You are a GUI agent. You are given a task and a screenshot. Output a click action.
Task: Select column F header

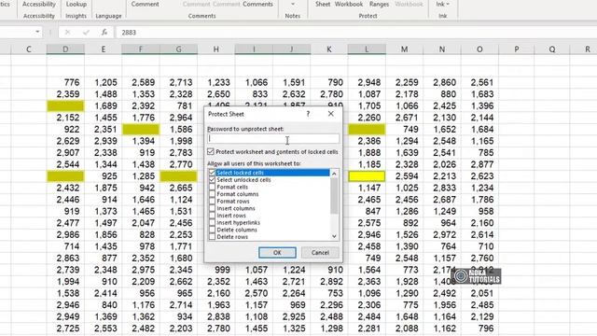141,49
